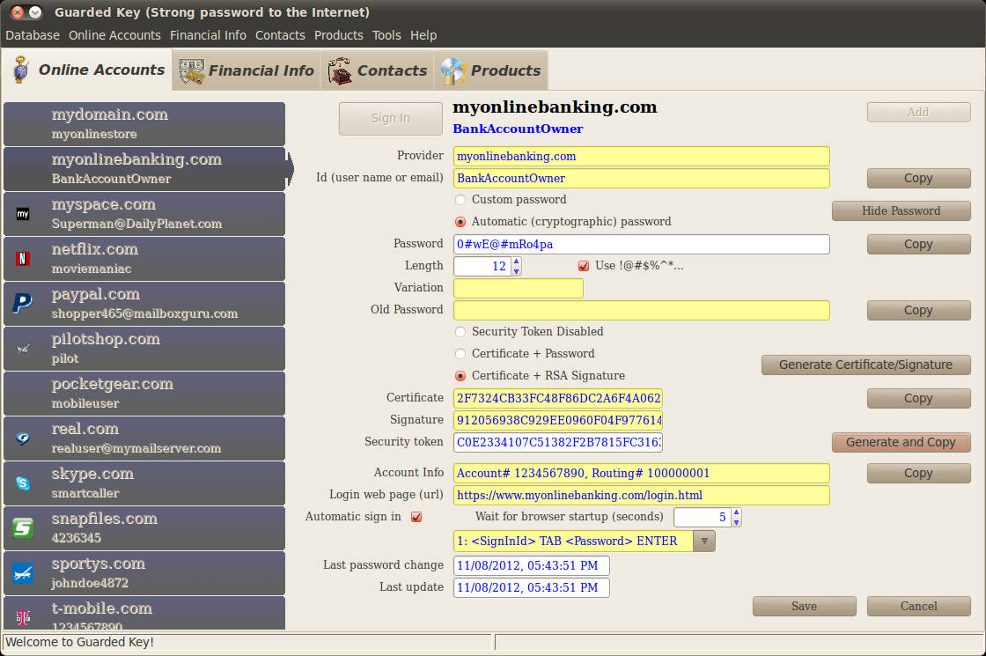This screenshot has height=656, width=986.
Task: Click the Security token field
Action: 558,442
